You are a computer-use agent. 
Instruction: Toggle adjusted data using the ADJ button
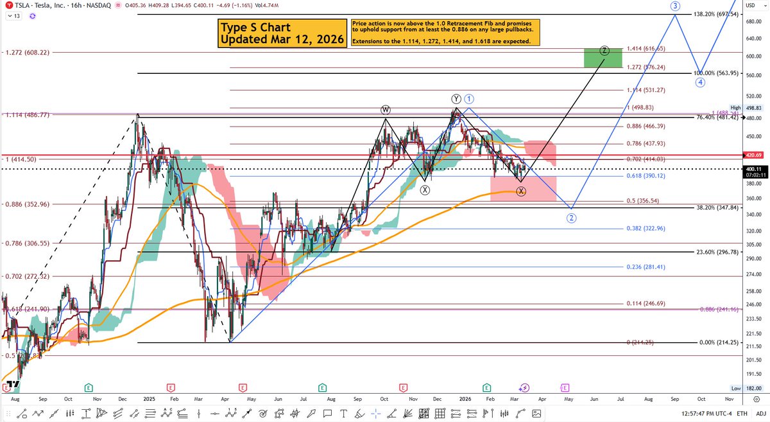click(x=761, y=413)
